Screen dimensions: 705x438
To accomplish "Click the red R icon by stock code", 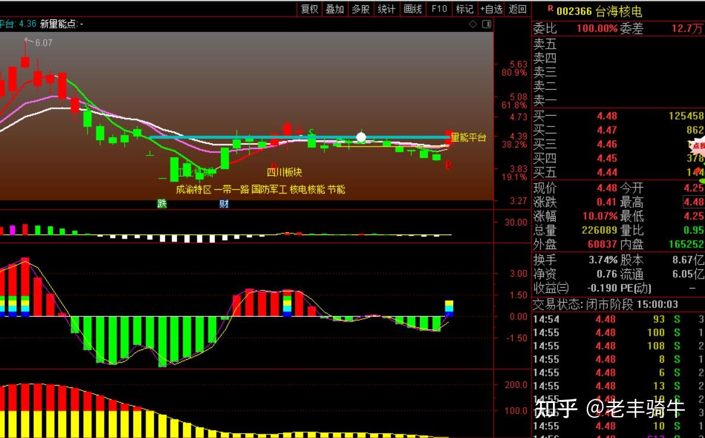I will [x=550, y=8].
